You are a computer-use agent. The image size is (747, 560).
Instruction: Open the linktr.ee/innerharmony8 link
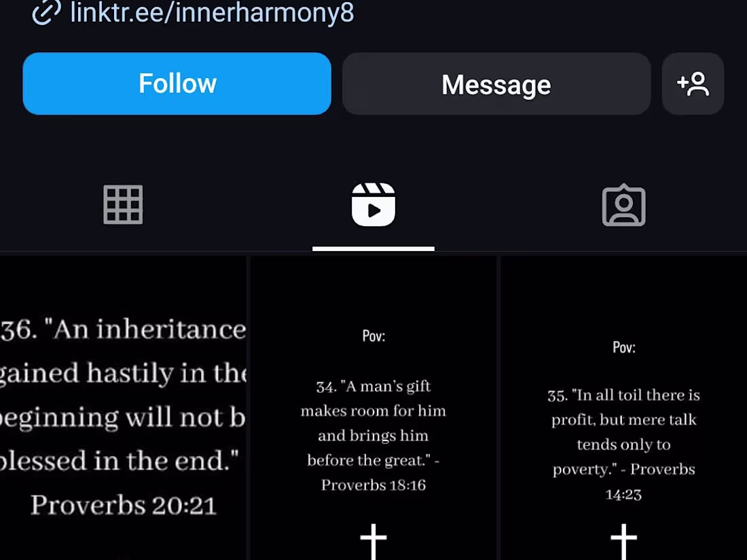[x=212, y=12]
